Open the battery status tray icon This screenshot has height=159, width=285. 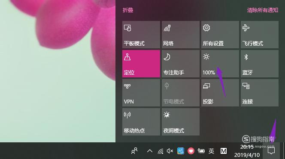click(x=201, y=151)
